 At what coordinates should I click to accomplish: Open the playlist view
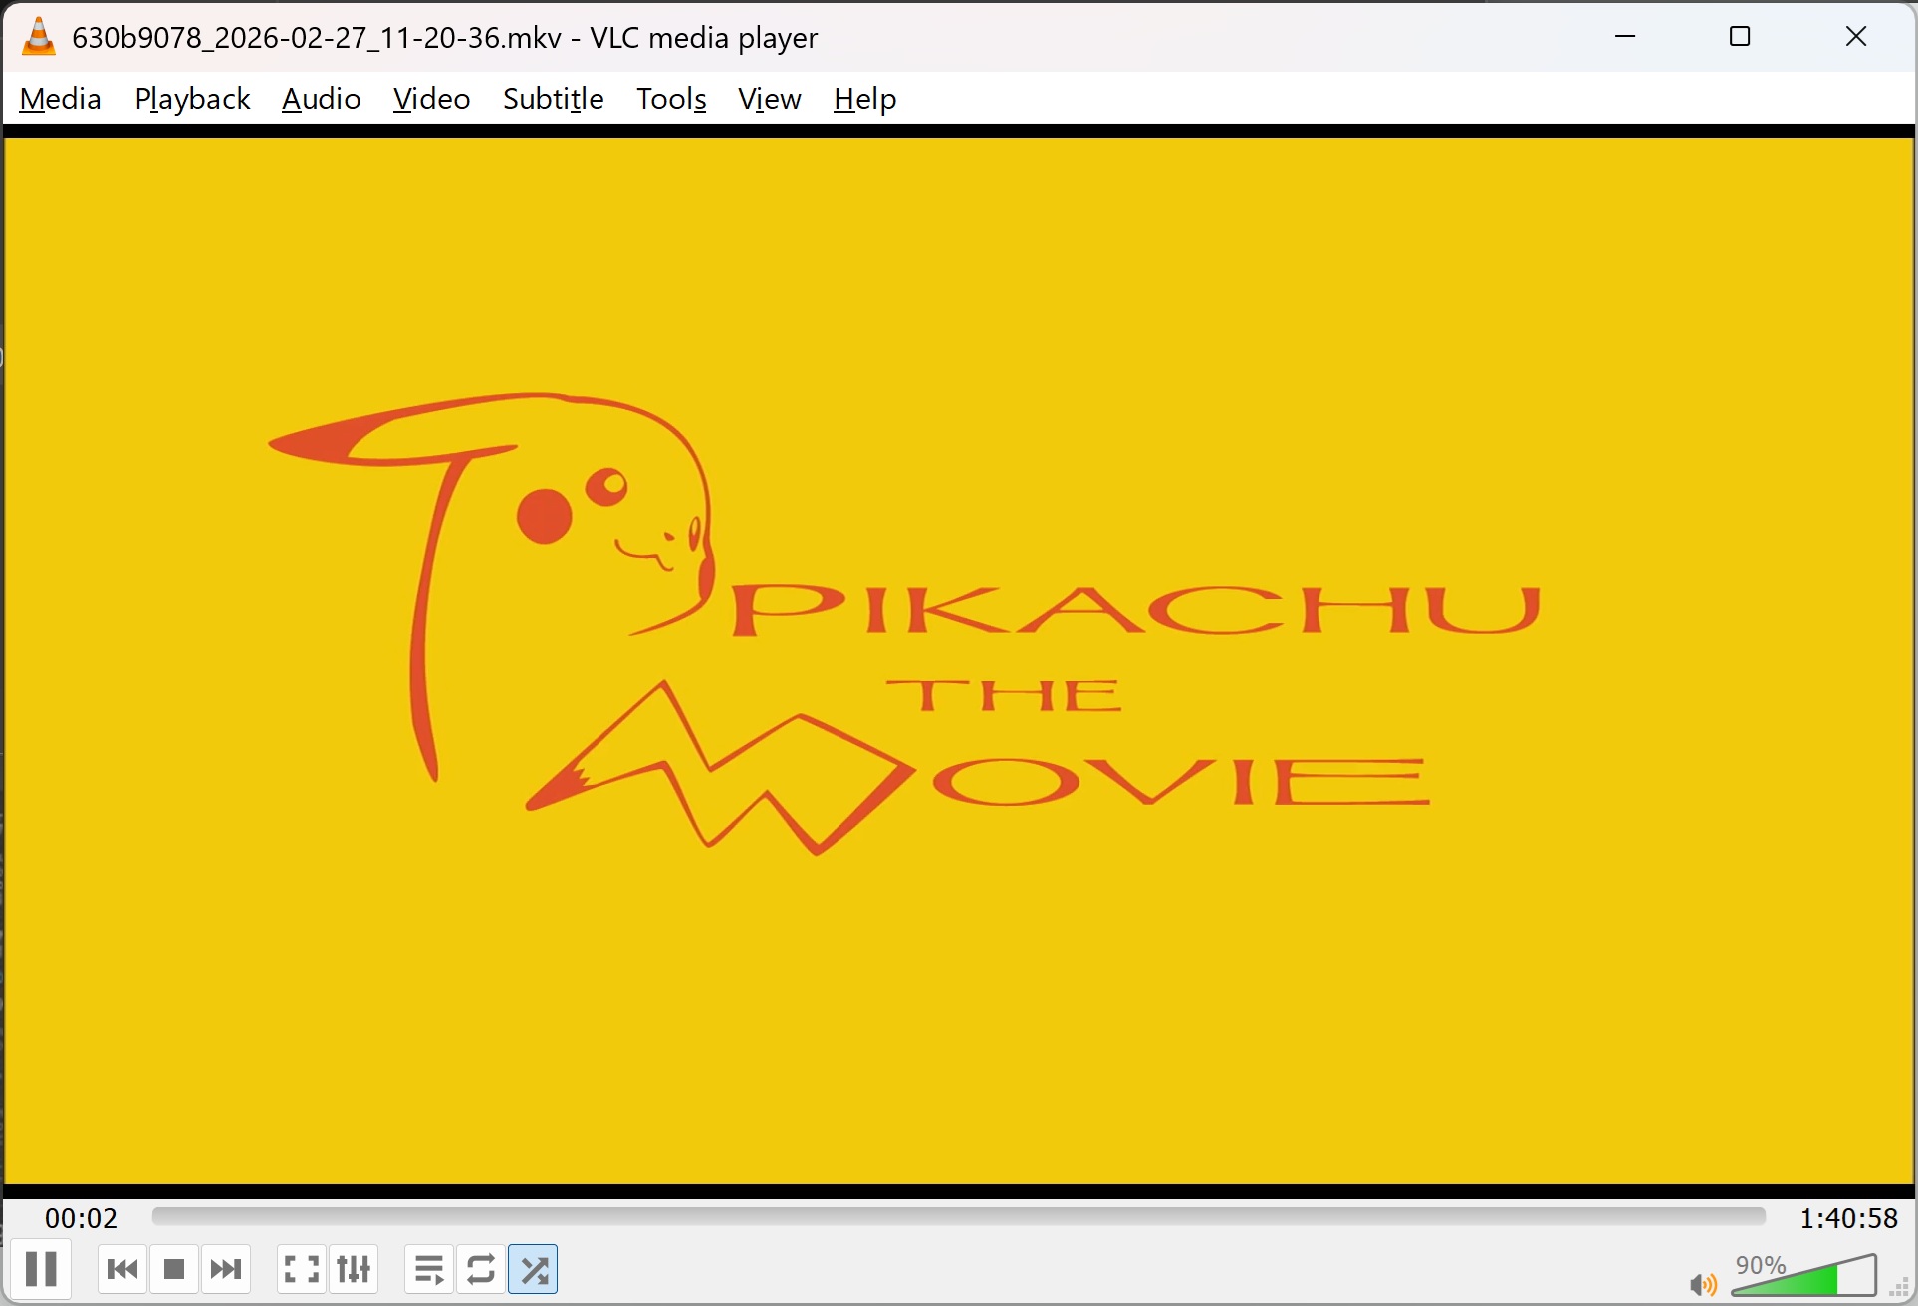[x=429, y=1269]
